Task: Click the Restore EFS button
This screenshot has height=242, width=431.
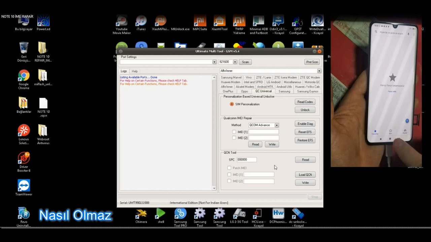Action: 305,140
